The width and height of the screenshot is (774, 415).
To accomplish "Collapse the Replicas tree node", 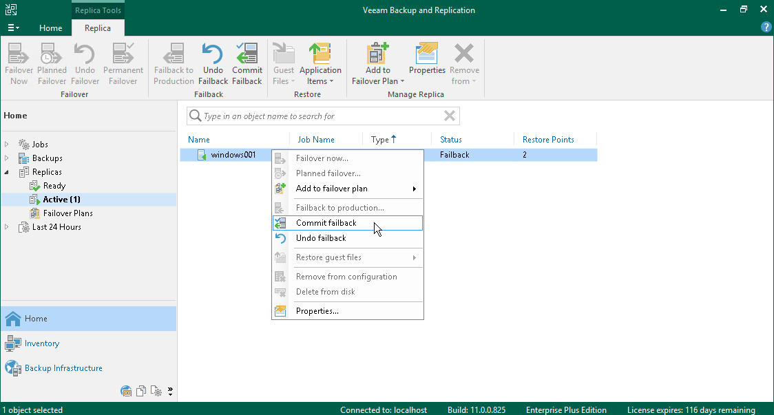I will 7,172.
